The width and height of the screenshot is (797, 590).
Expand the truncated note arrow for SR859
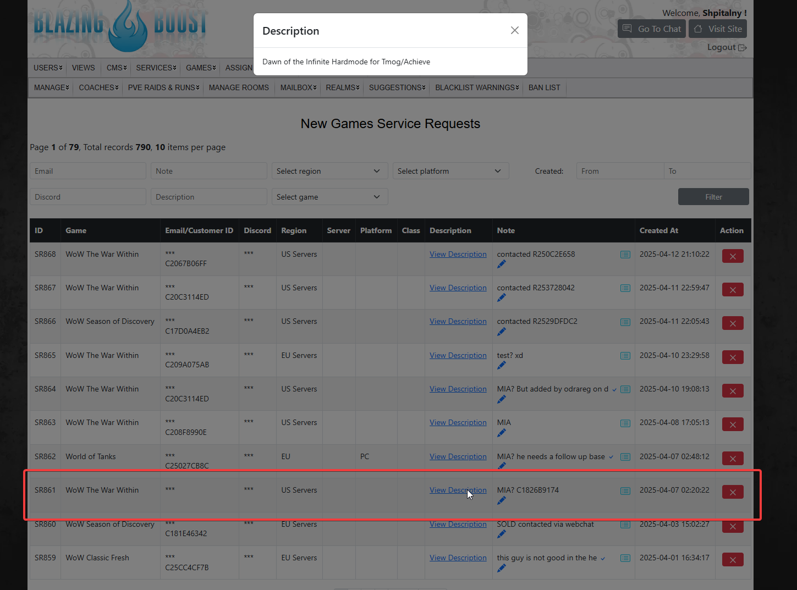[x=603, y=559]
